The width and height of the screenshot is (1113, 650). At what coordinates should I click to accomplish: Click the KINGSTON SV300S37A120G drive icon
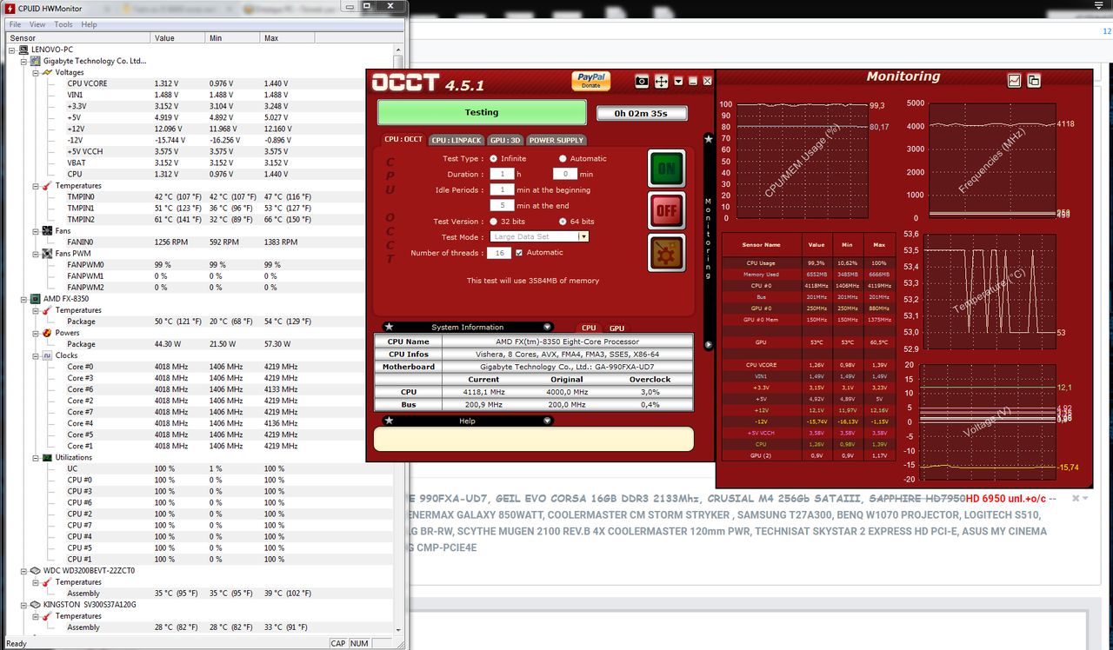coord(36,605)
